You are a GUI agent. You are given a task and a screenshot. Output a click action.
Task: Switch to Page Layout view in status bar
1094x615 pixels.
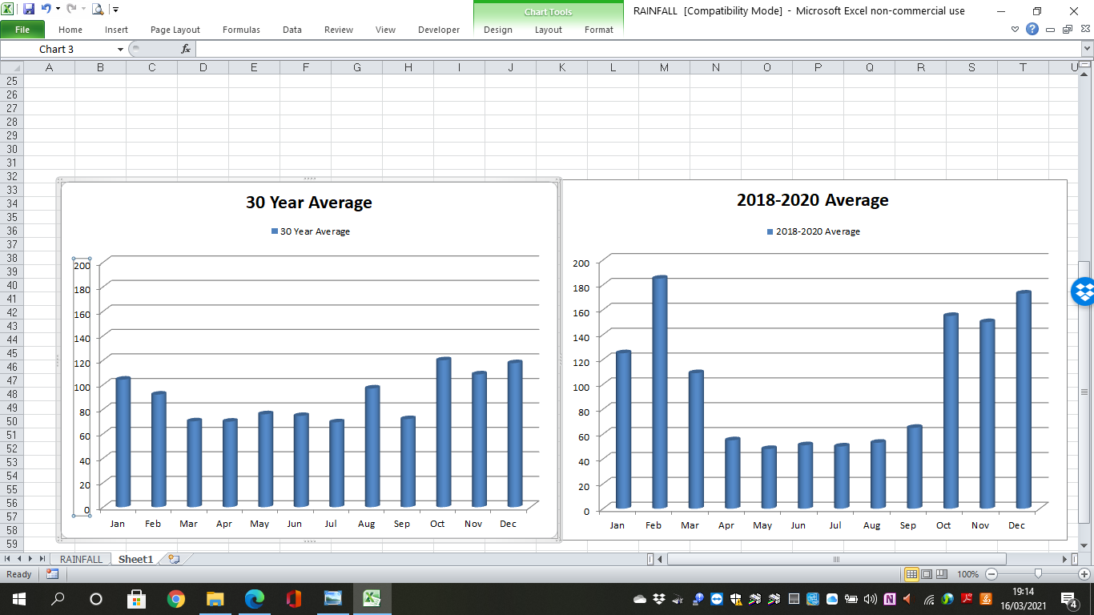click(x=927, y=574)
